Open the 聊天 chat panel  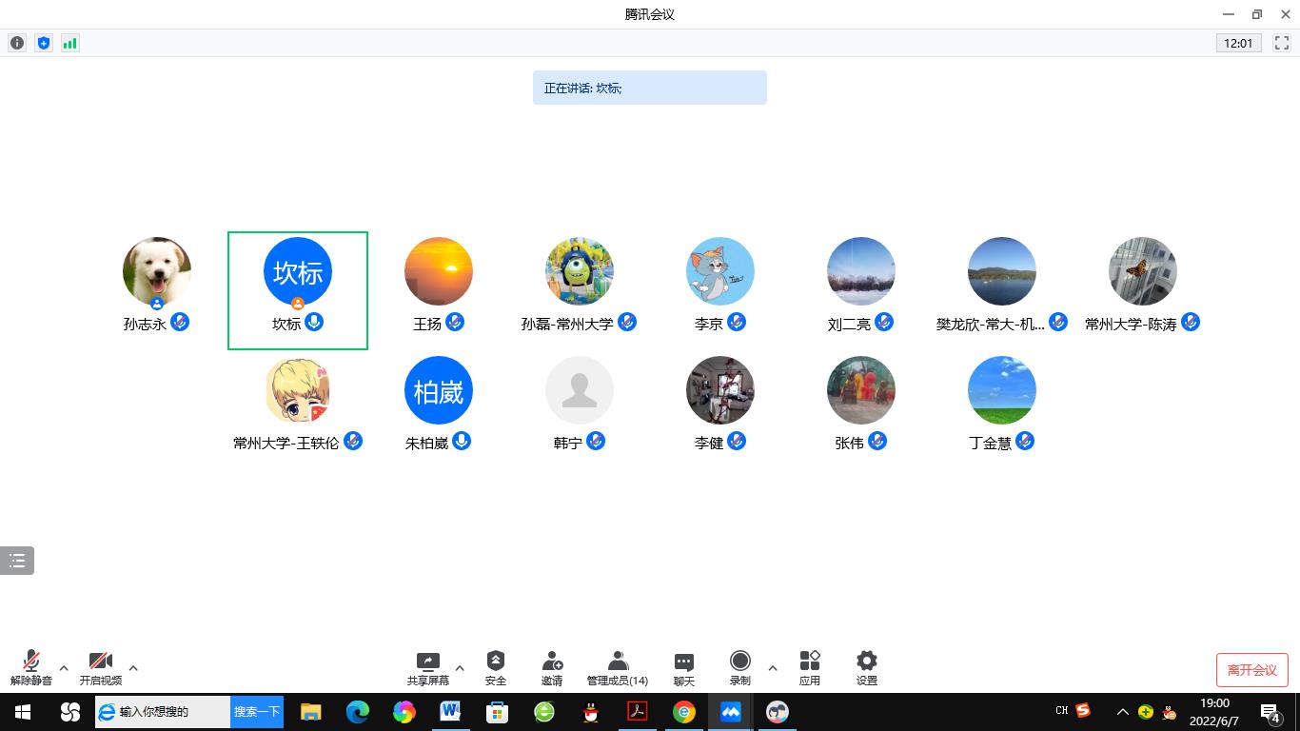tap(684, 668)
